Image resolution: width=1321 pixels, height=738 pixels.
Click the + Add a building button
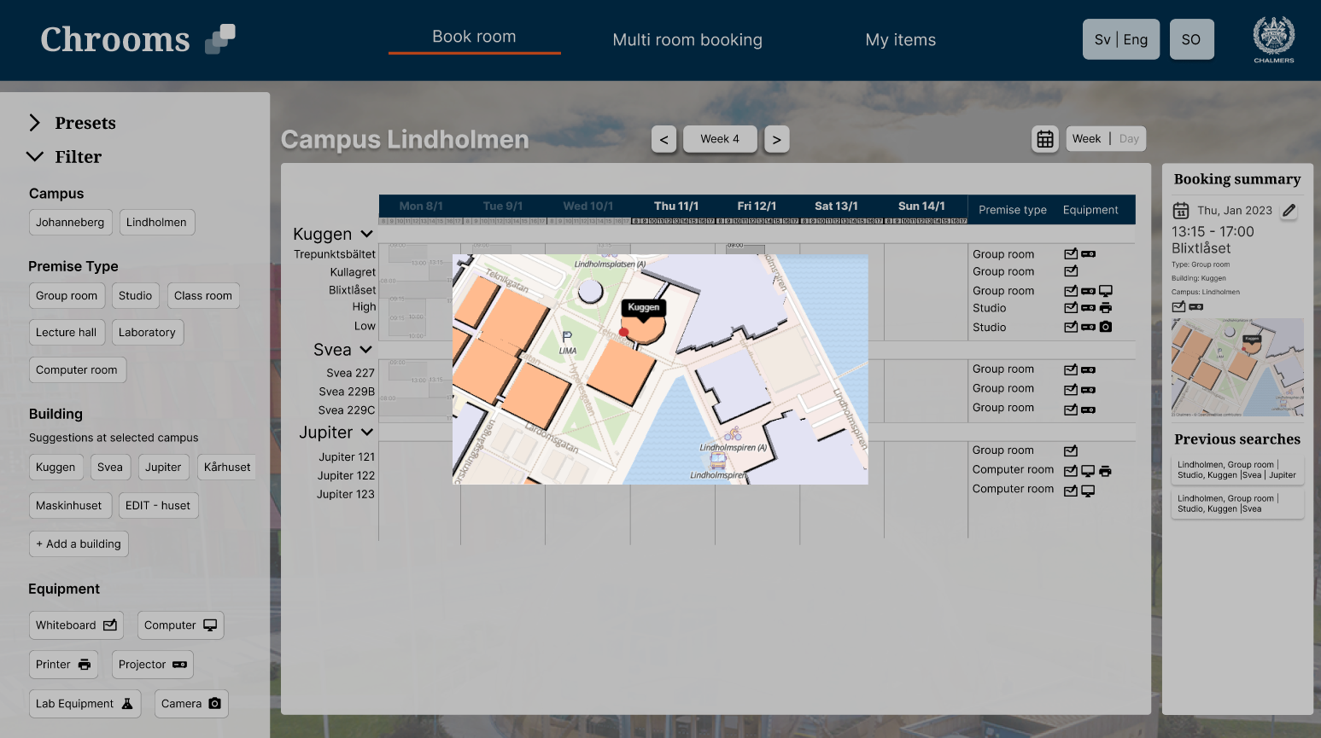[x=79, y=544]
